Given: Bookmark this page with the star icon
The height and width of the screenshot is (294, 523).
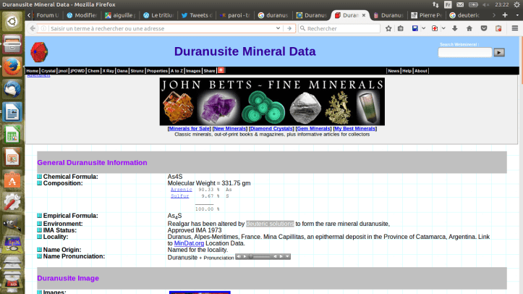Looking at the screenshot, I should [388, 29].
